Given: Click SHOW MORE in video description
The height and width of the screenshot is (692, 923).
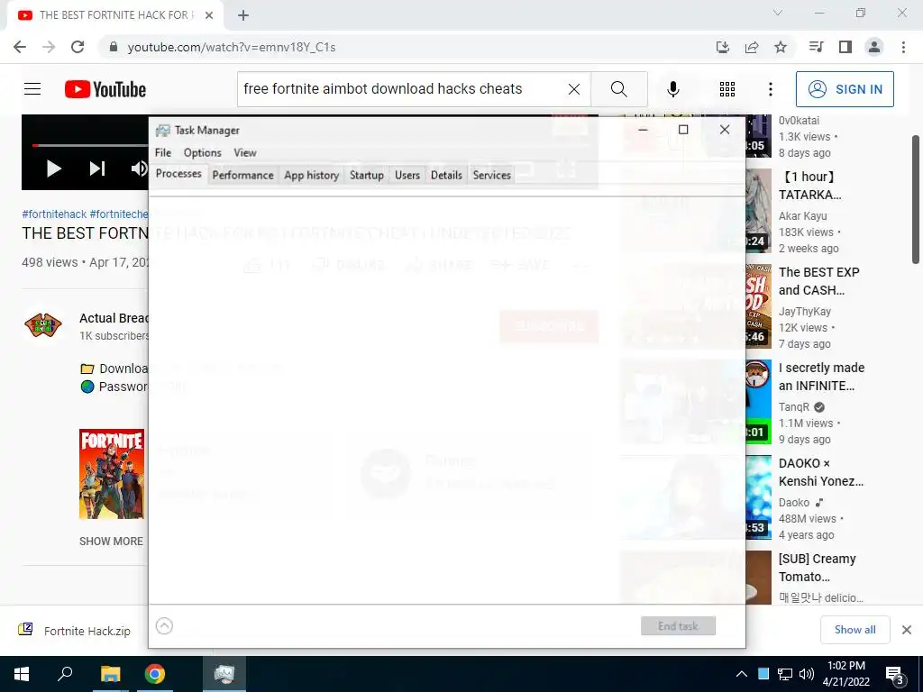Looking at the screenshot, I should (111, 542).
